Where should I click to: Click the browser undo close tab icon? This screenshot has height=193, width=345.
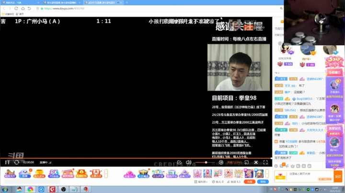point(29,8)
